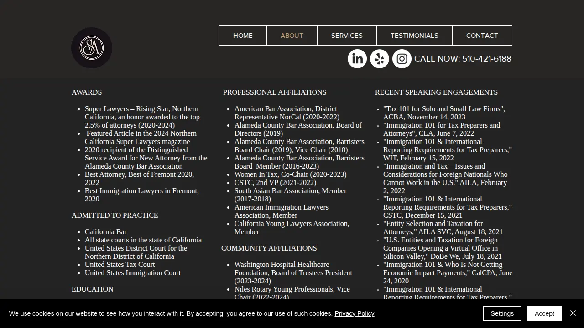
Task: Click the 2020 Distinguished Service Award entry
Action: coord(146,158)
